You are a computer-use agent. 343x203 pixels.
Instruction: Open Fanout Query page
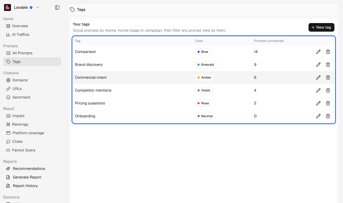pyautogui.click(x=32, y=150)
